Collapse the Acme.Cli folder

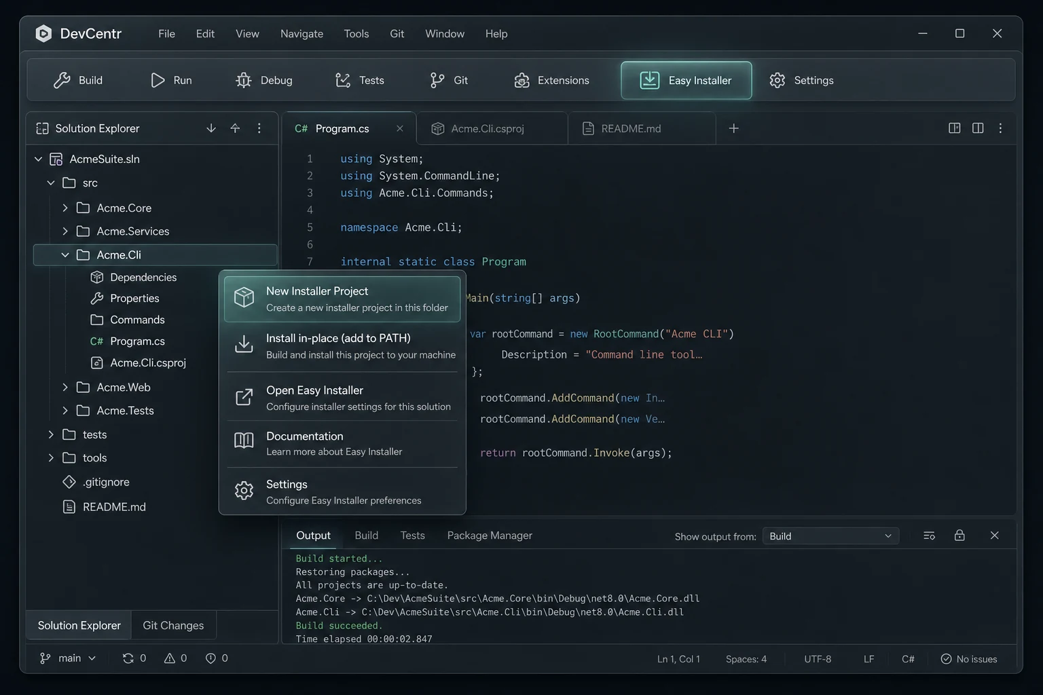click(65, 255)
